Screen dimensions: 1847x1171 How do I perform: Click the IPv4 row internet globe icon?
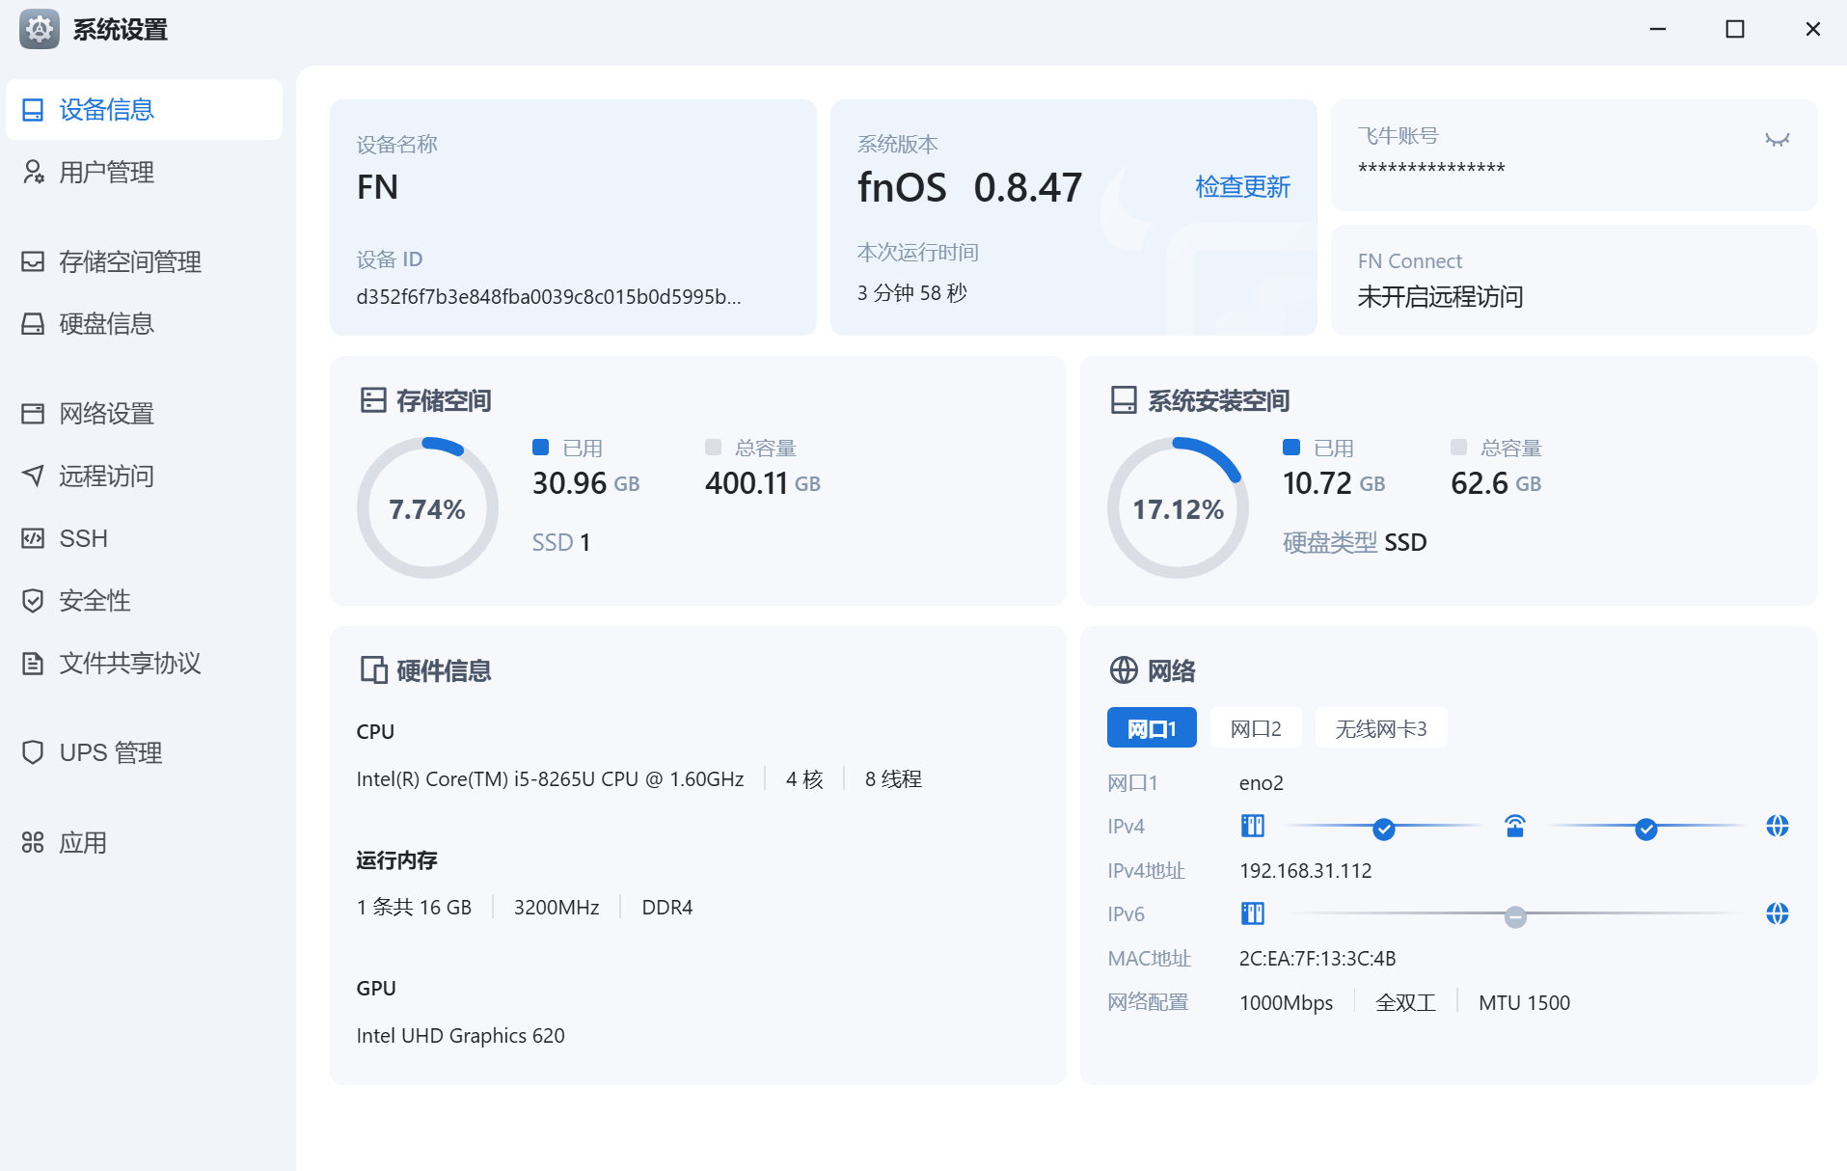click(1778, 827)
